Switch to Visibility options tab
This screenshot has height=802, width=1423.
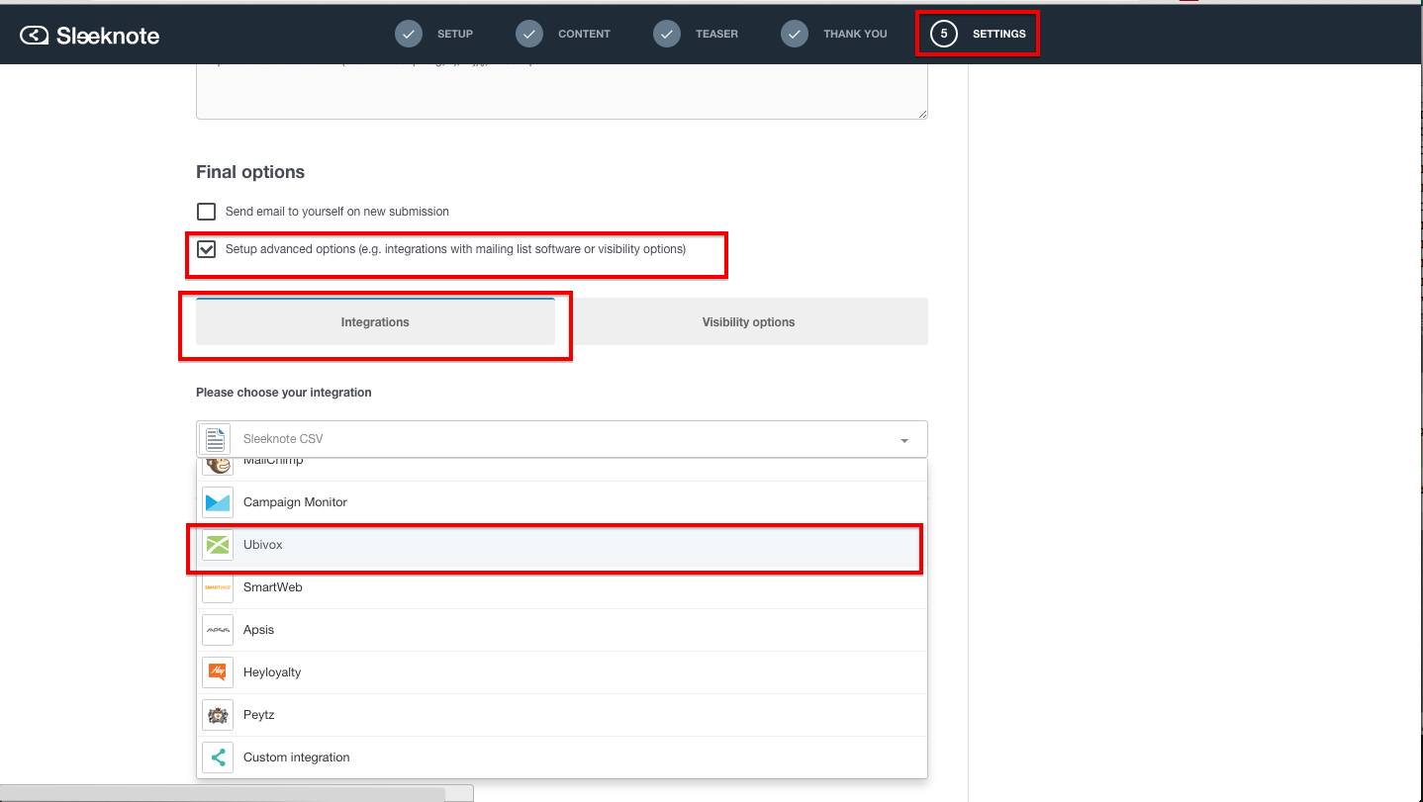tap(748, 321)
